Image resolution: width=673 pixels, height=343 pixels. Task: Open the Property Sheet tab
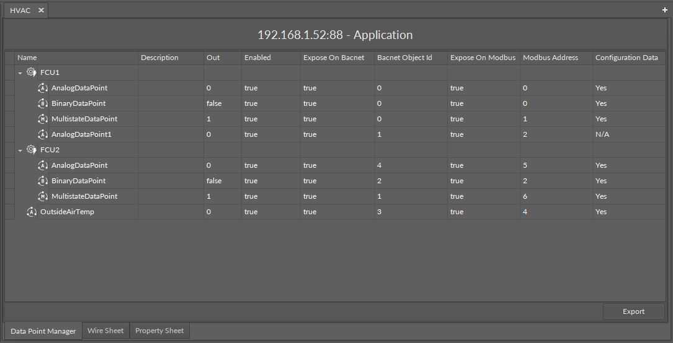coord(159,331)
